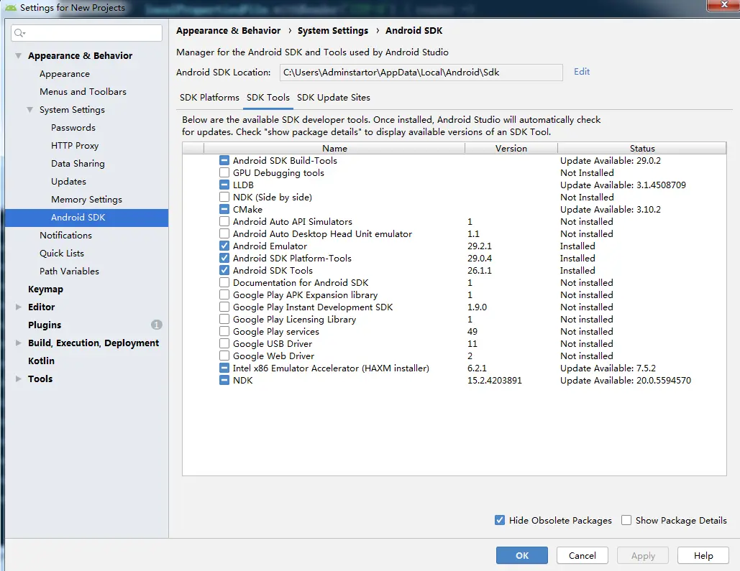Image resolution: width=740 pixels, height=571 pixels.
Task: Toggle Intel x86 Emulator Accelerator checkbox
Action: pos(224,368)
